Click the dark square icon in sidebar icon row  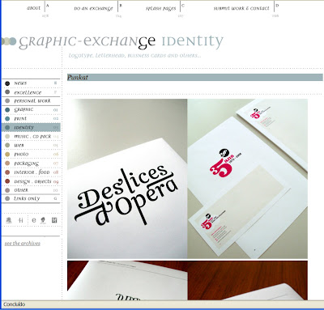[54, 220]
